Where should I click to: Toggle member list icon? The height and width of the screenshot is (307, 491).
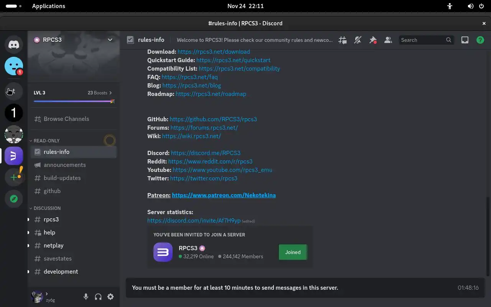pos(388,40)
